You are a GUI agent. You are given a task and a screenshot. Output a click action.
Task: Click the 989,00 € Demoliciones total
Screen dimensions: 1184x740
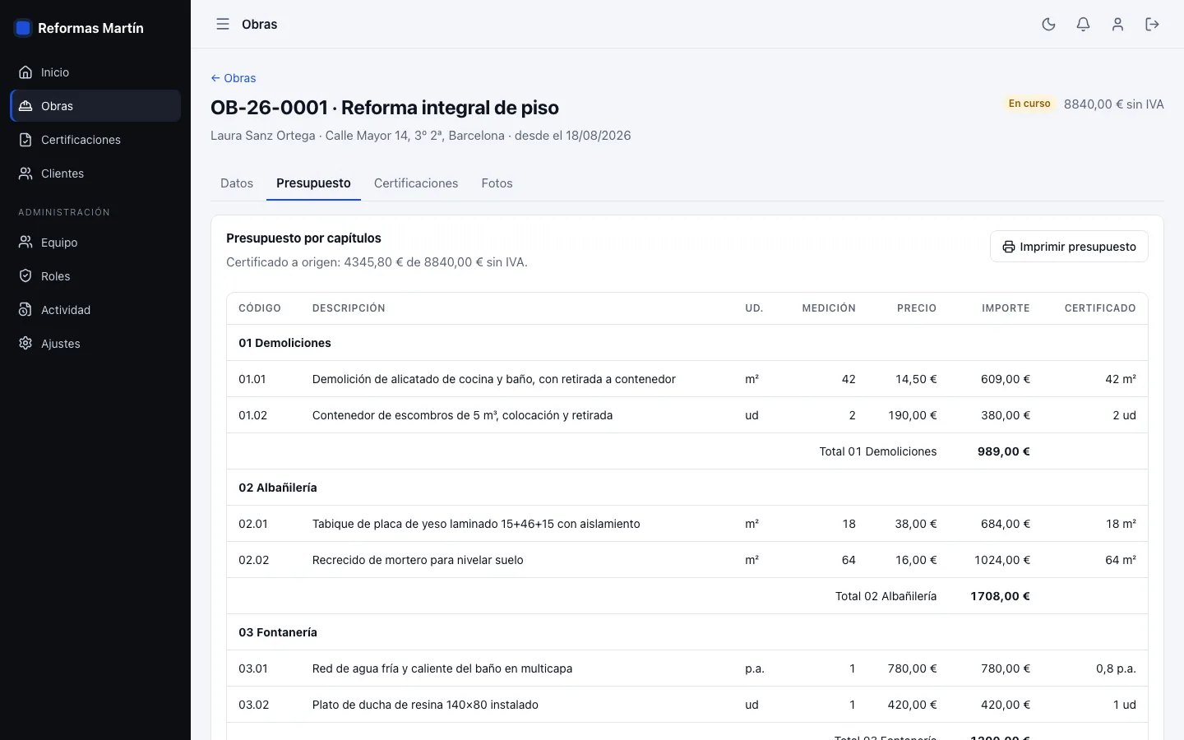point(1004,451)
